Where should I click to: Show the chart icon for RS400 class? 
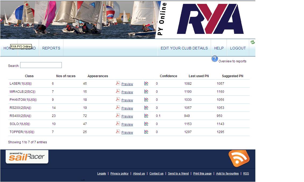point(146,116)
